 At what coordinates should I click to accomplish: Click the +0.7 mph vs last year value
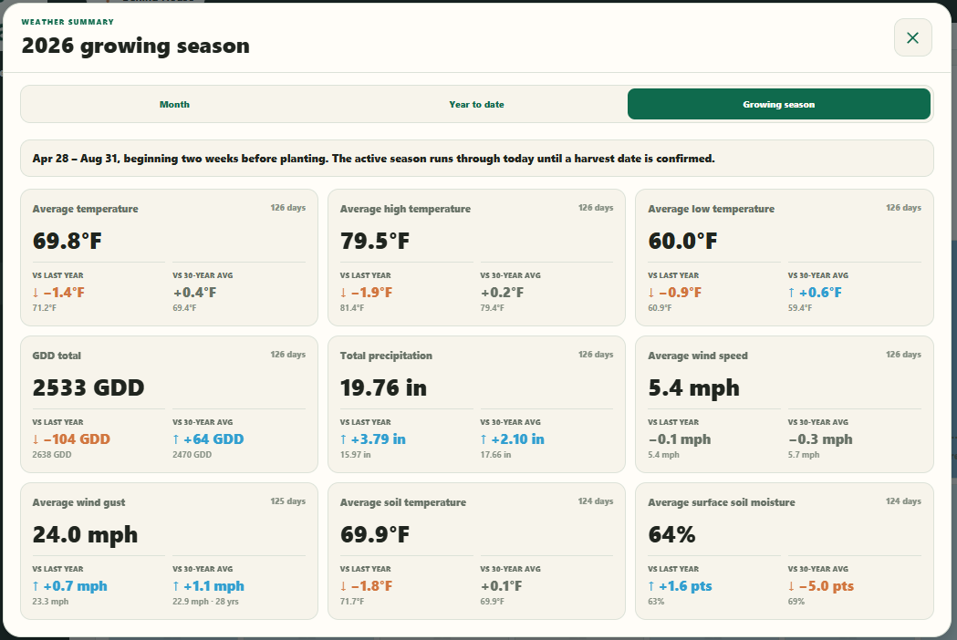click(69, 586)
